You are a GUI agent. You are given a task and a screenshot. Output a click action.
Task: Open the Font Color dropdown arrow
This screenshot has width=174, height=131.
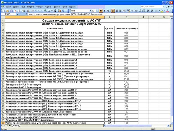(x=170, y=11)
